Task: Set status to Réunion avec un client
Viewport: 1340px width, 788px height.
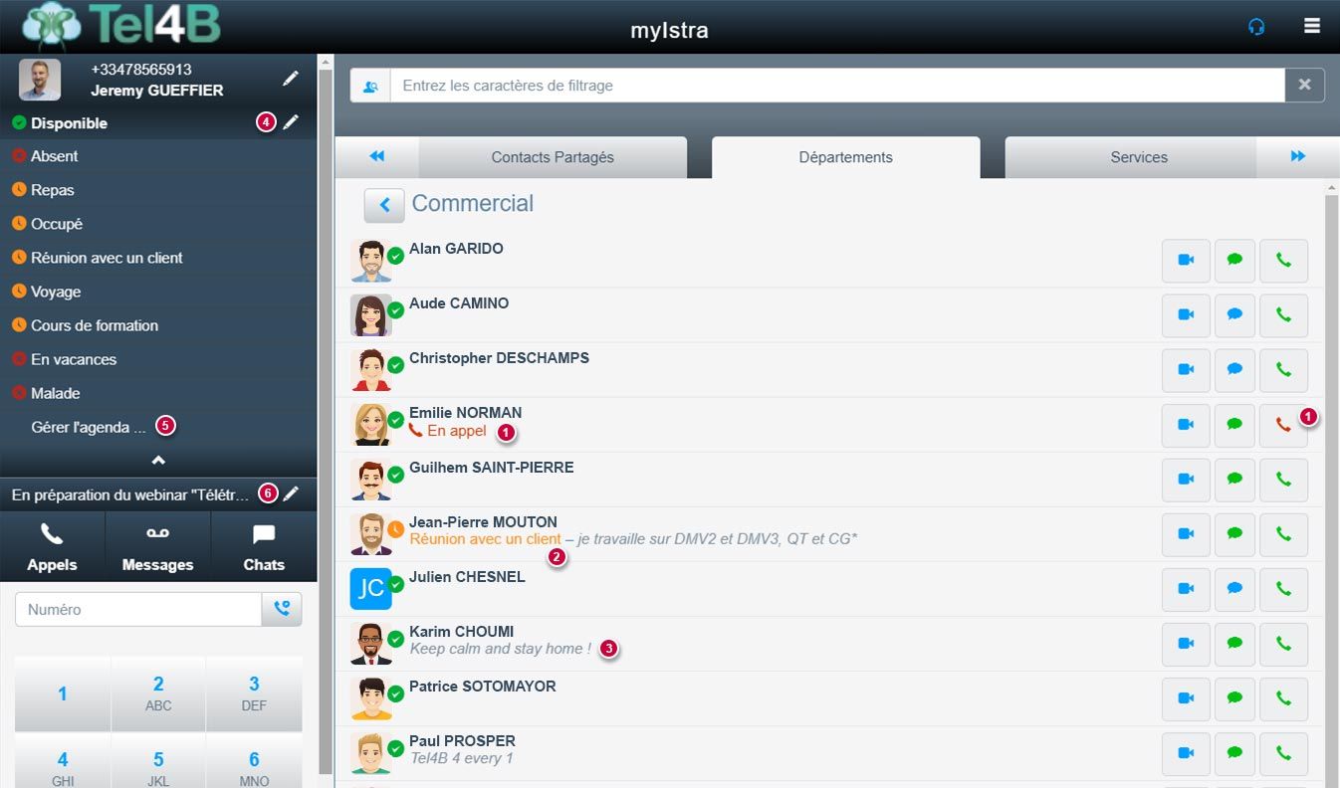Action: pyautogui.click(x=158, y=258)
